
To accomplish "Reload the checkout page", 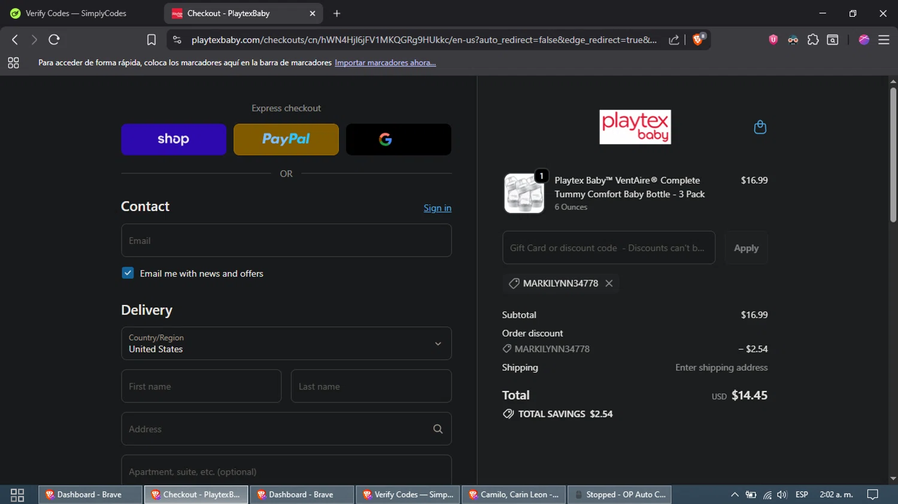I will coord(54,39).
